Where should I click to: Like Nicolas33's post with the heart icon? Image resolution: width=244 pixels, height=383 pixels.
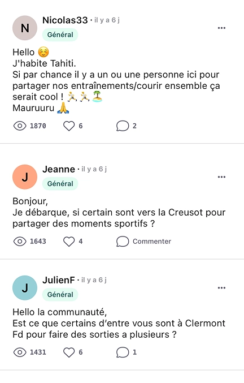click(69, 126)
